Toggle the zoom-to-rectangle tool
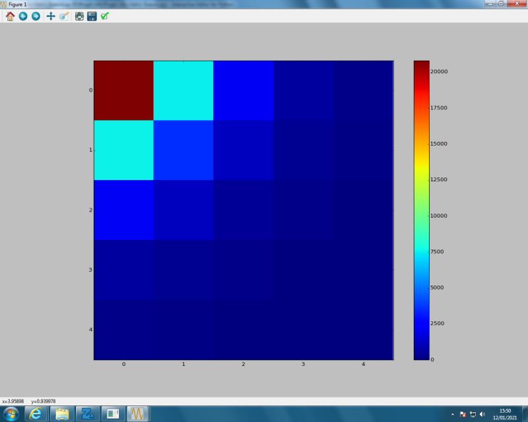 tap(64, 16)
